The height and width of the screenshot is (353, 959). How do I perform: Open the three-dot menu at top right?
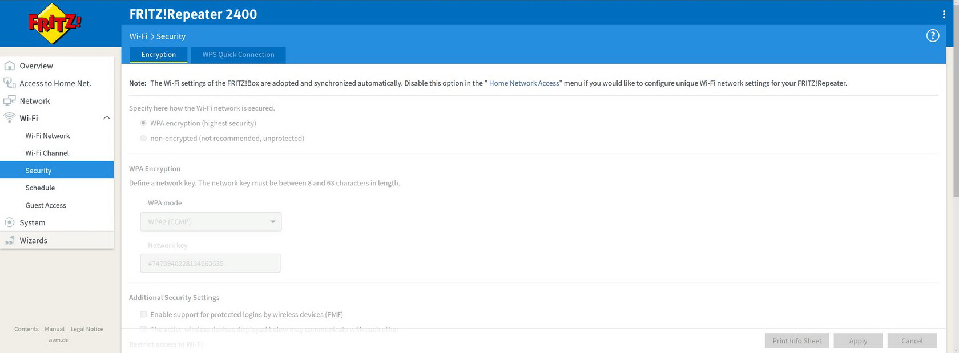pyautogui.click(x=944, y=14)
